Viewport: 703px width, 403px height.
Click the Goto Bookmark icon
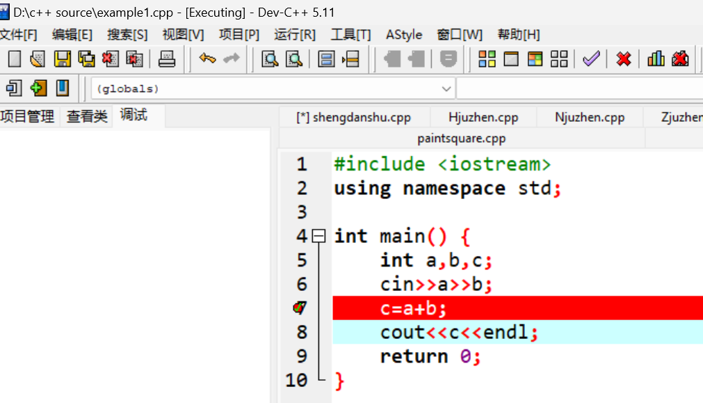[x=63, y=88]
